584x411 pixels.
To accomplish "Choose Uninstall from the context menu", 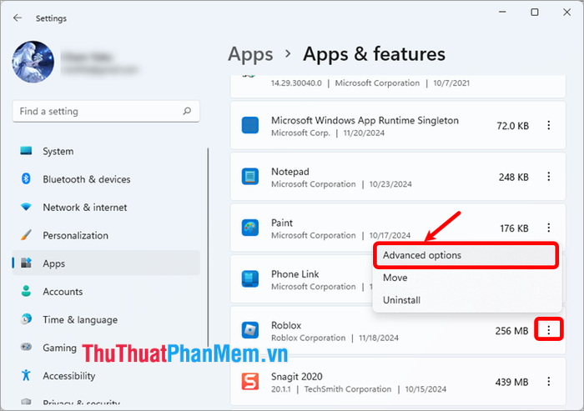I will pyautogui.click(x=466, y=300).
